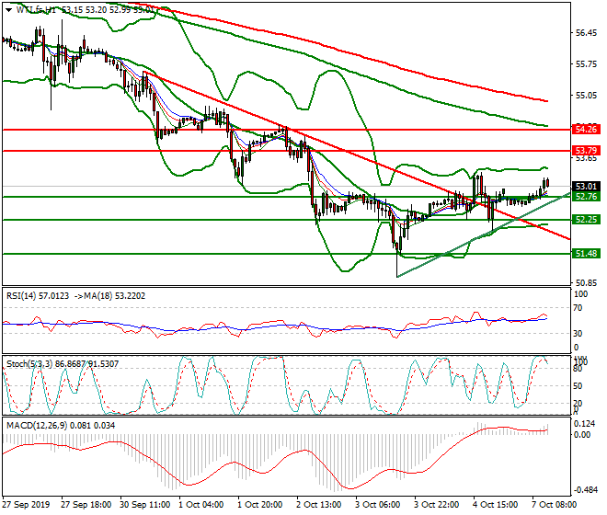Select the RSI(14) 57.0123 indicator label
607x515 pixels.
(x=38, y=296)
